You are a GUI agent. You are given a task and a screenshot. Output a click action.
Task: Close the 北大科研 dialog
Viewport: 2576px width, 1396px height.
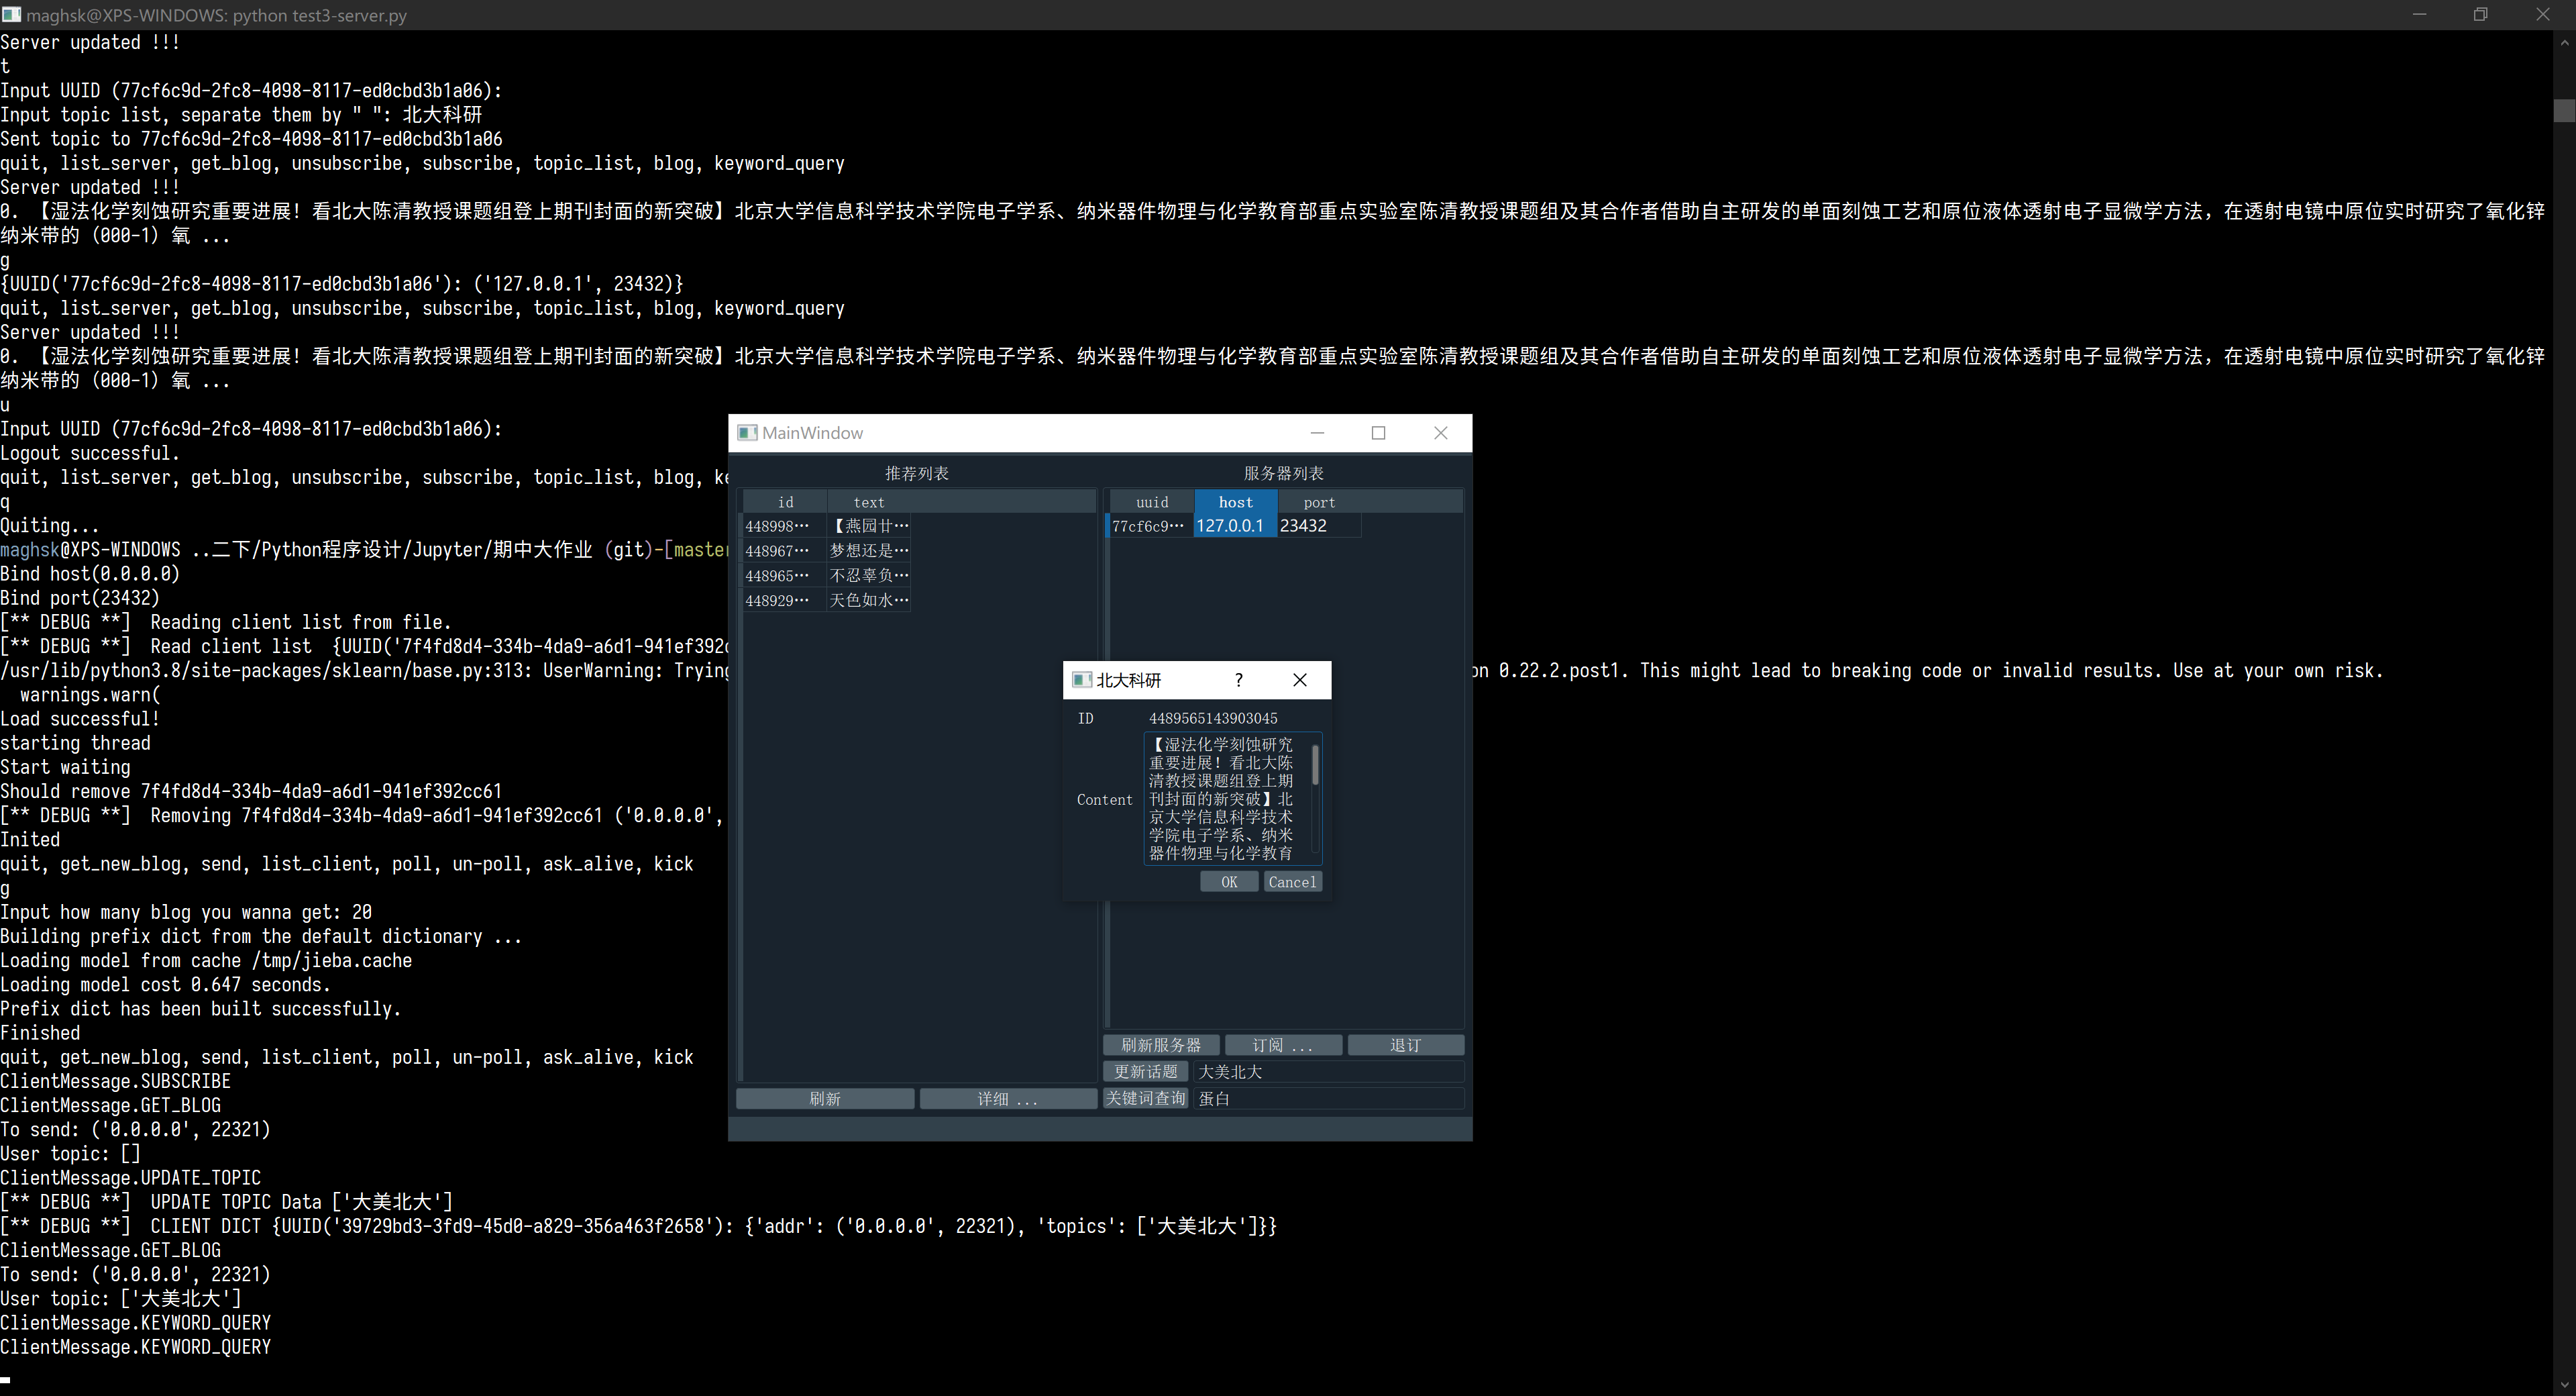pyautogui.click(x=1299, y=681)
